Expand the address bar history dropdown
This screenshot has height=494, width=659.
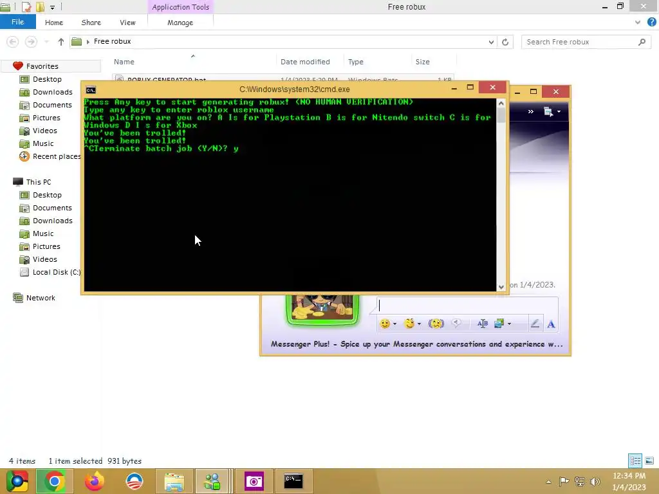point(491,42)
